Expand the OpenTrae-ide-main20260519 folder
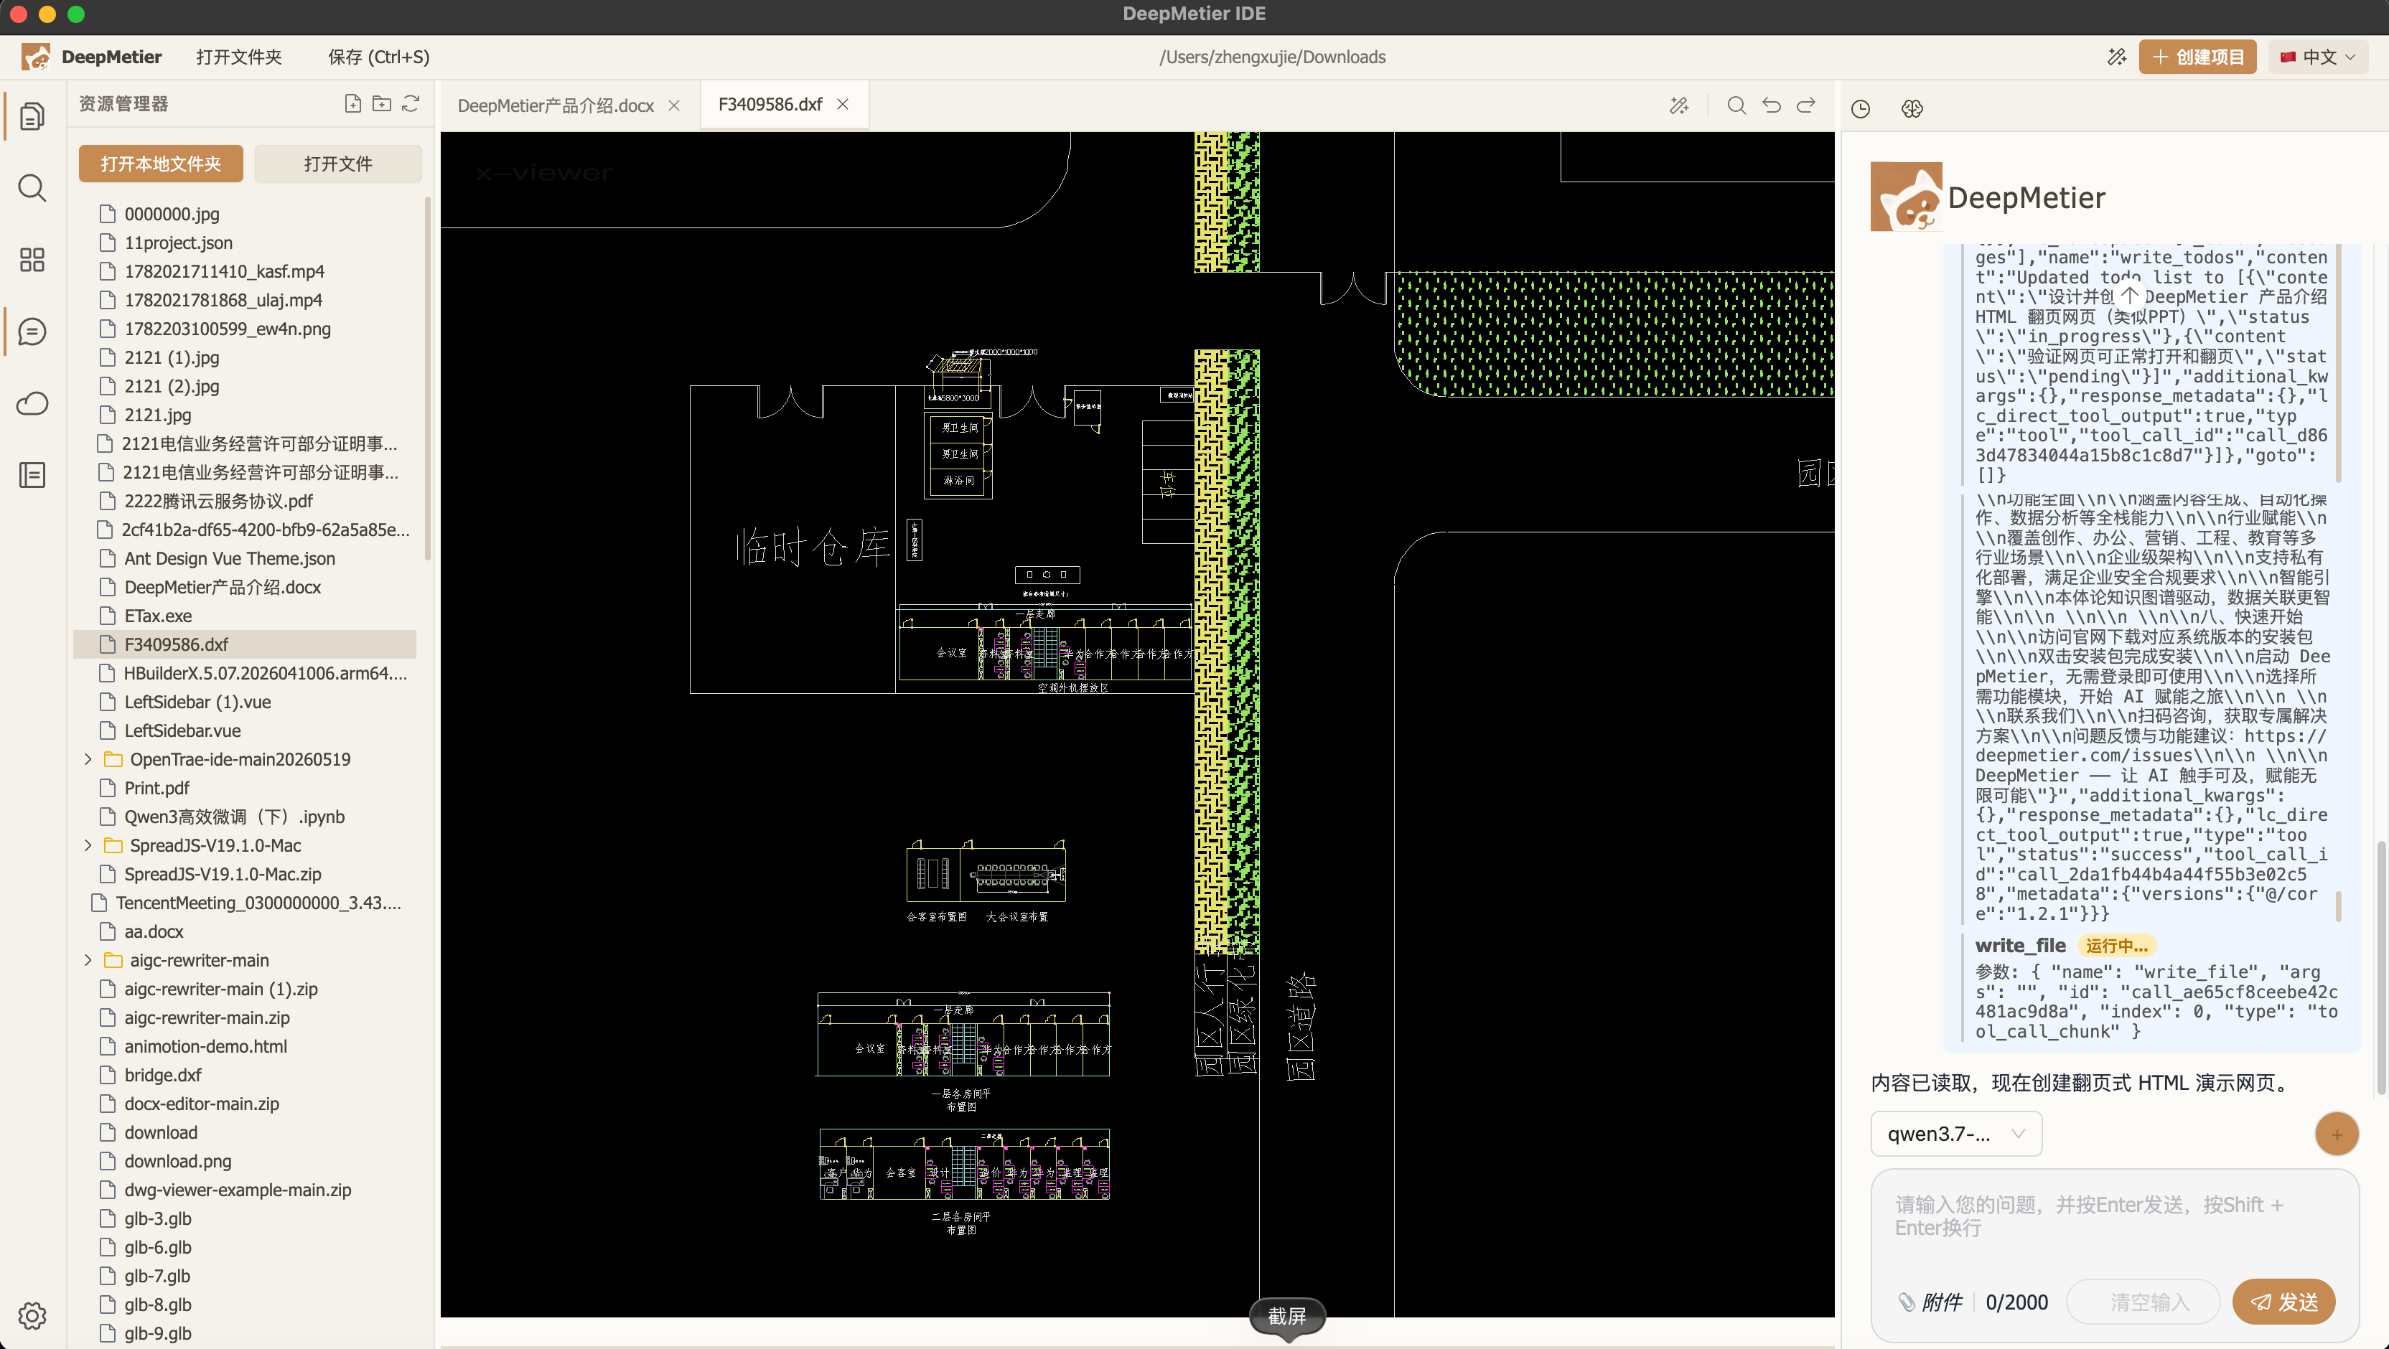 click(88, 759)
